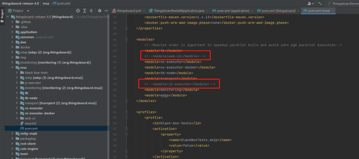Screen dimensions: 359x159
Task: Toggle the vertical Project tool window tab
Action: (2, 16)
